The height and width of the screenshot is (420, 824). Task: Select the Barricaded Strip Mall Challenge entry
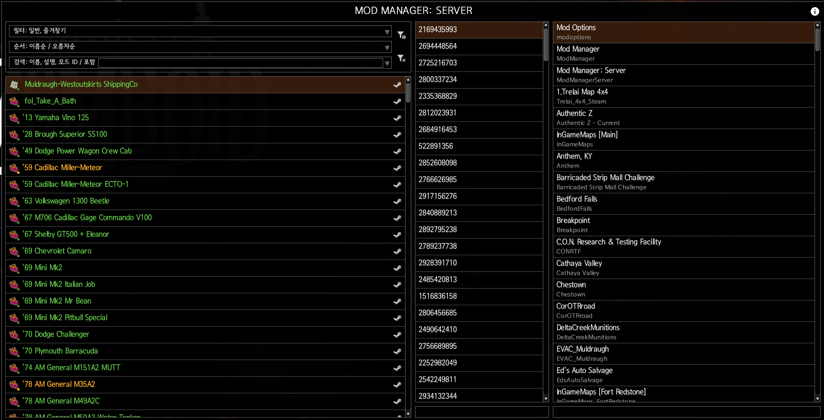click(683, 182)
